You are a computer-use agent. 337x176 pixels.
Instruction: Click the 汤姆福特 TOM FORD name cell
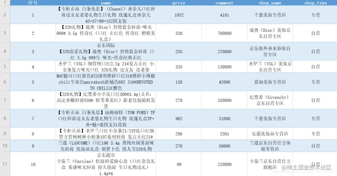(106, 118)
